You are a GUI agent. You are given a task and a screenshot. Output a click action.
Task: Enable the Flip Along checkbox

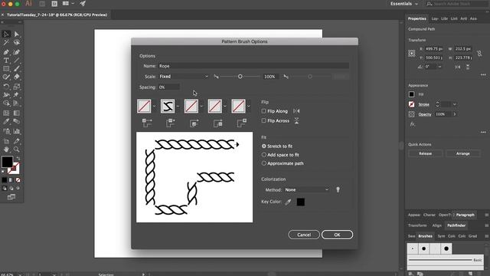tap(263, 111)
